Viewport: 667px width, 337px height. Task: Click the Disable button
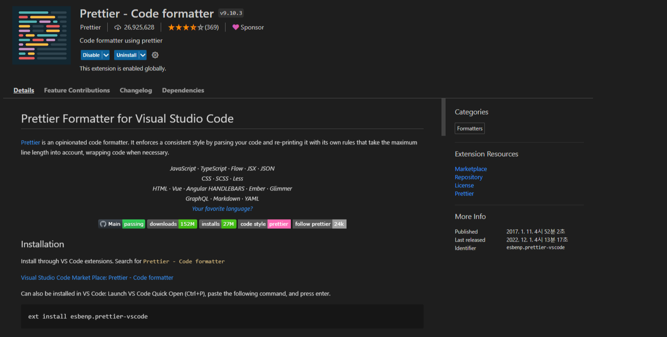pyautogui.click(x=91, y=55)
